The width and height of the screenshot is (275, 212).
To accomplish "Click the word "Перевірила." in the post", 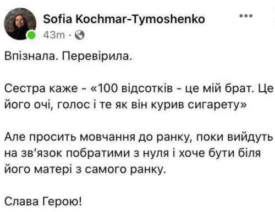I will (x=97, y=57).
